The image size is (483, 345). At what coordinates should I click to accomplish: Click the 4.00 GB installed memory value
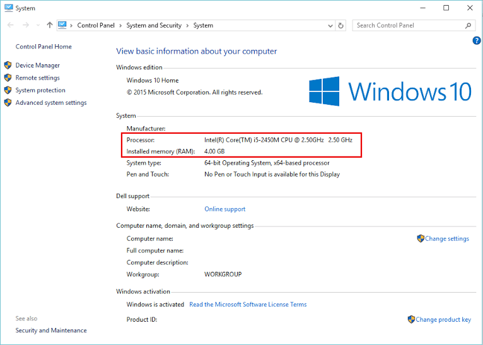(214, 151)
